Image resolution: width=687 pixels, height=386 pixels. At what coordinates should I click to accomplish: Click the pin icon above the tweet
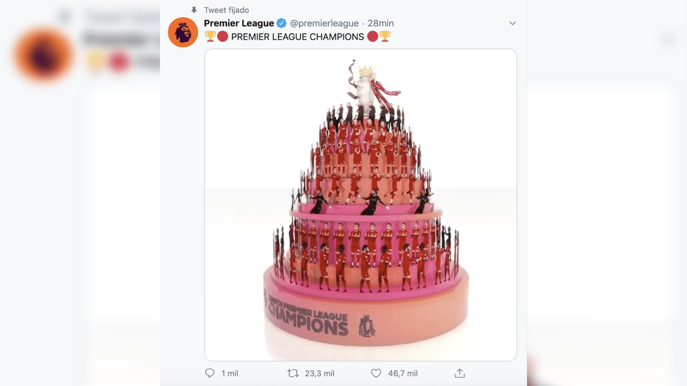(194, 10)
